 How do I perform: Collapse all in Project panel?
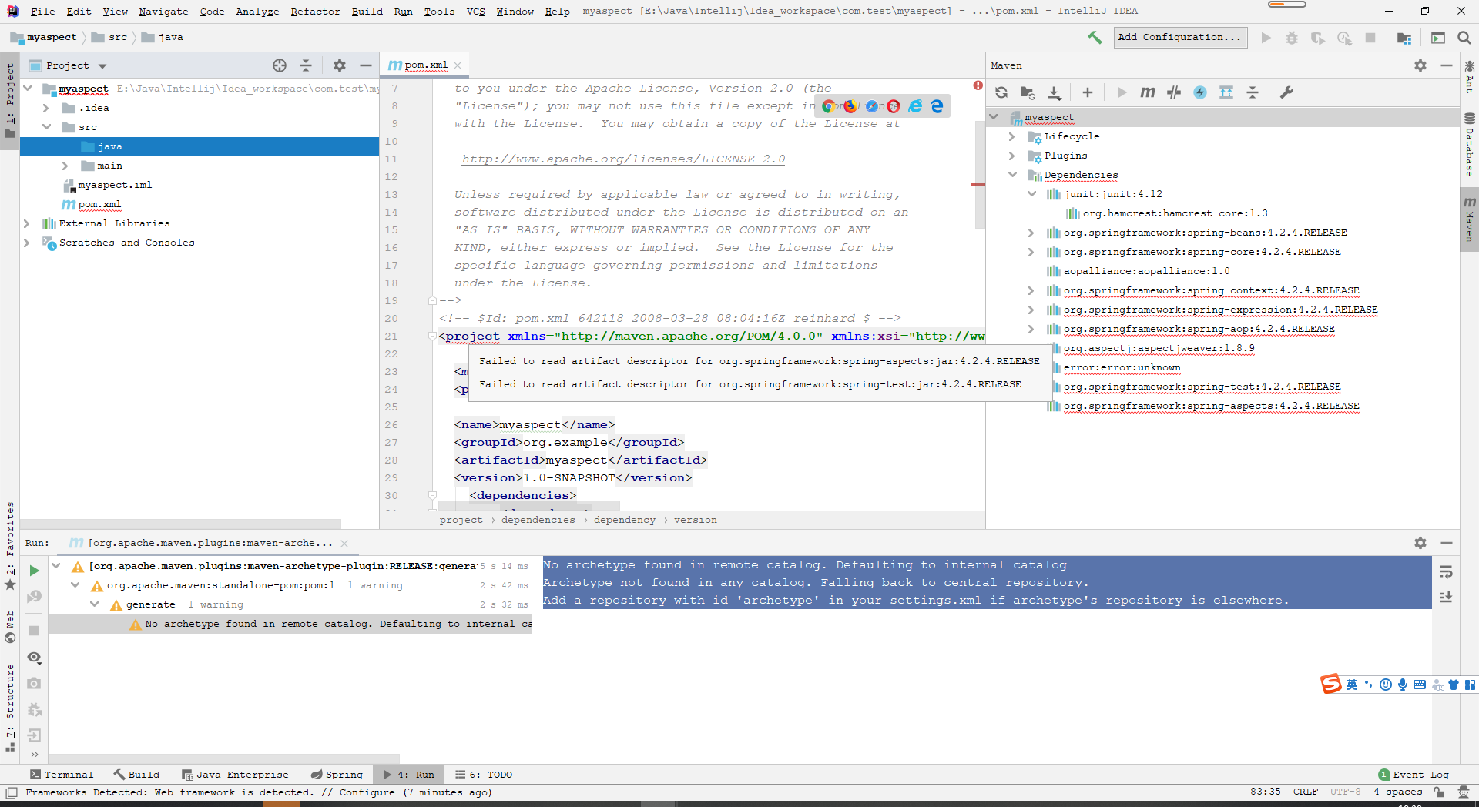306,65
